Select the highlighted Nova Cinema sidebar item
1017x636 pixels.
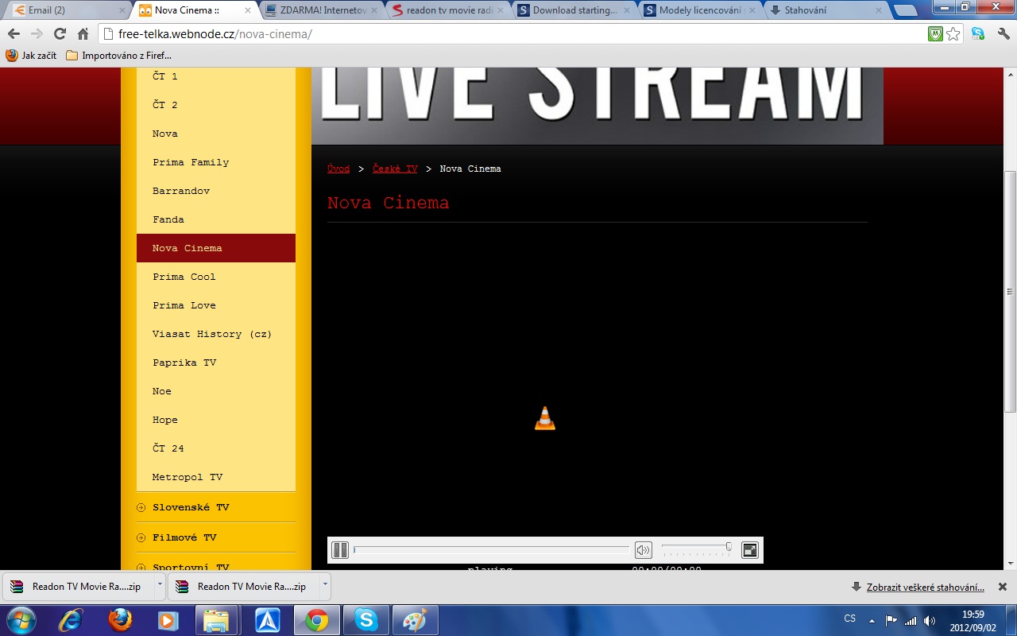click(x=216, y=248)
